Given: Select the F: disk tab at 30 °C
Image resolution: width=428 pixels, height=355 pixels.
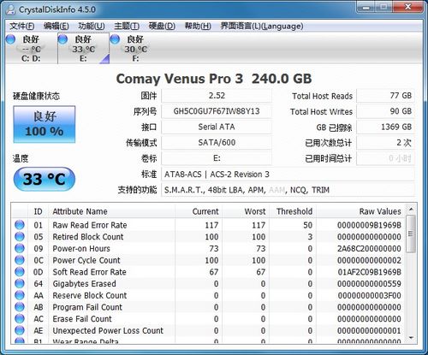Looking at the screenshot, I should 135,48.
